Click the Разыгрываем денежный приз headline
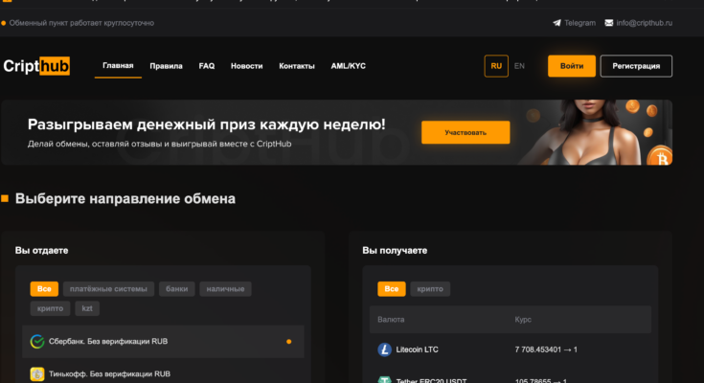The height and width of the screenshot is (383, 704). (x=207, y=124)
